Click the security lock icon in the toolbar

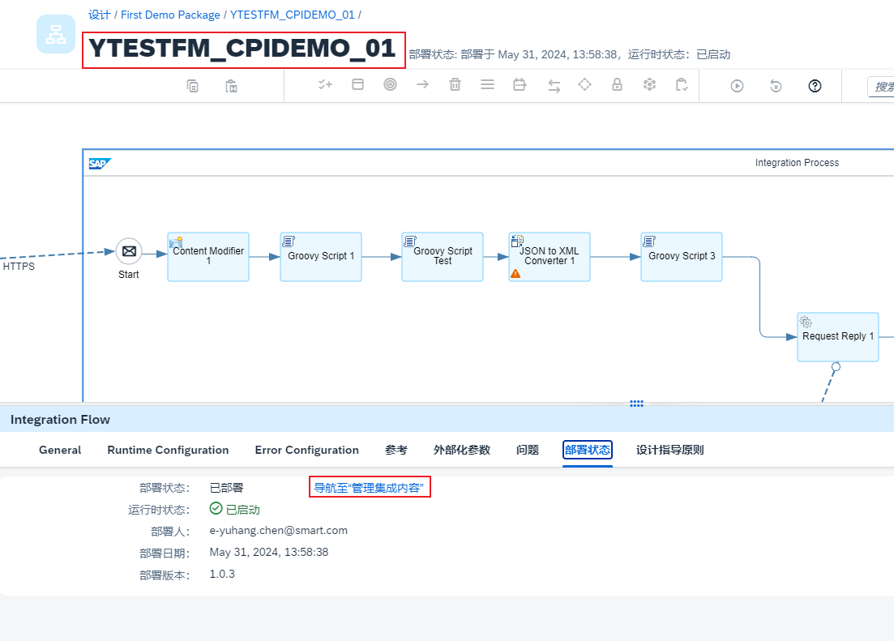[x=617, y=84]
